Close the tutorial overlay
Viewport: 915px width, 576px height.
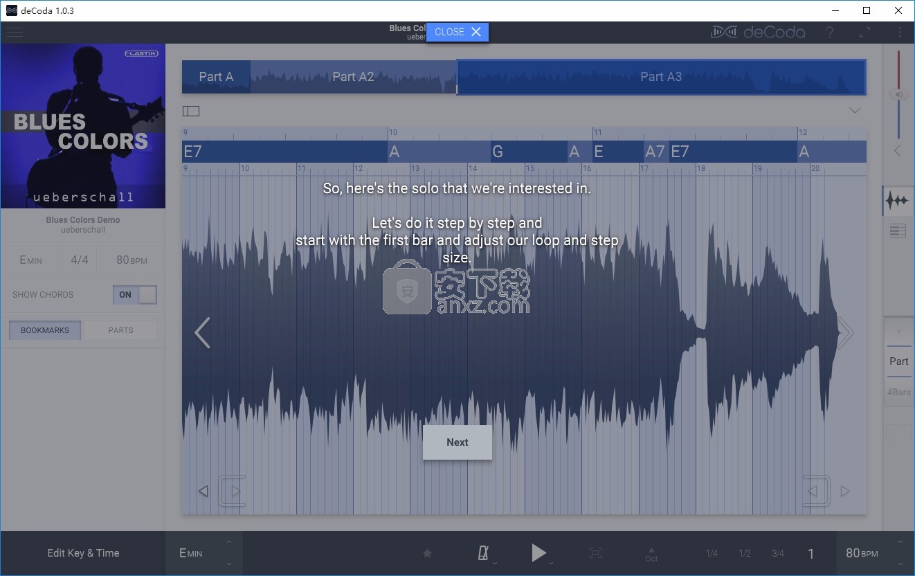click(457, 32)
